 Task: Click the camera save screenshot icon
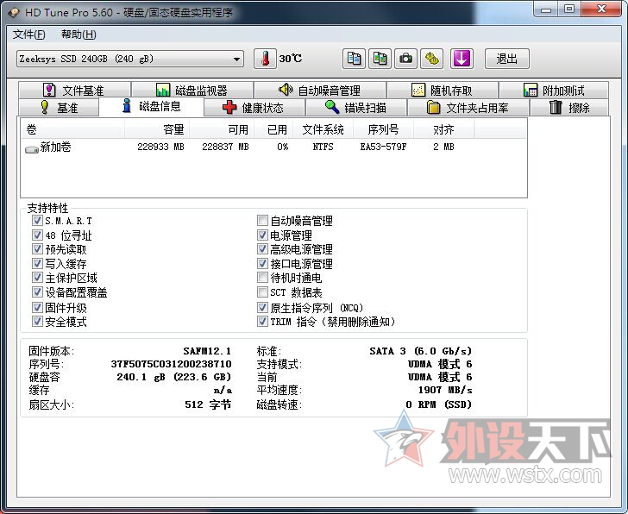[x=405, y=59]
